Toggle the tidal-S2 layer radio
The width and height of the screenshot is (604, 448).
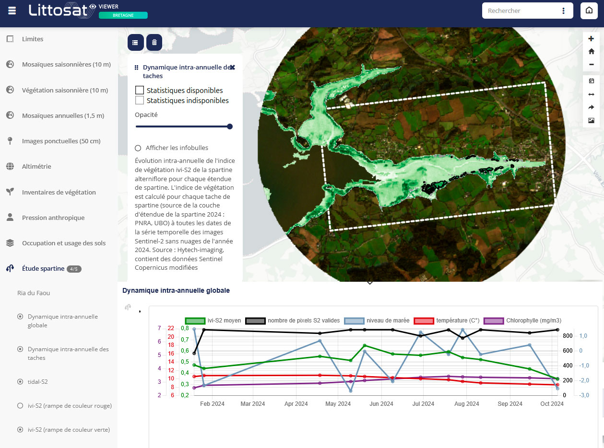coord(20,382)
